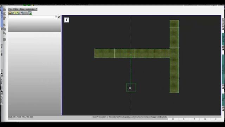Click the arrow expander above the Report tab
225x127 pixels.
point(223,29)
